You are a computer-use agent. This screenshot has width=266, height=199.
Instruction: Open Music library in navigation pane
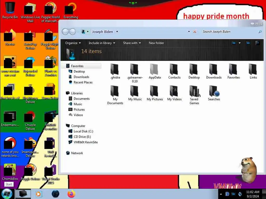coord(78,104)
